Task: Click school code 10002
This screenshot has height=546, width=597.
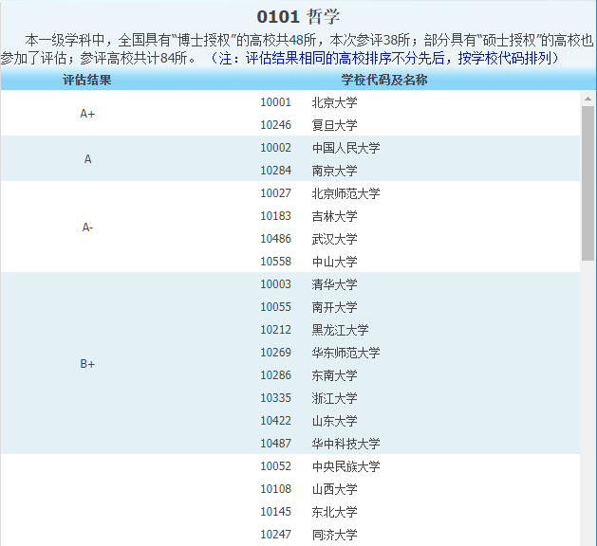Action: click(275, 148)
